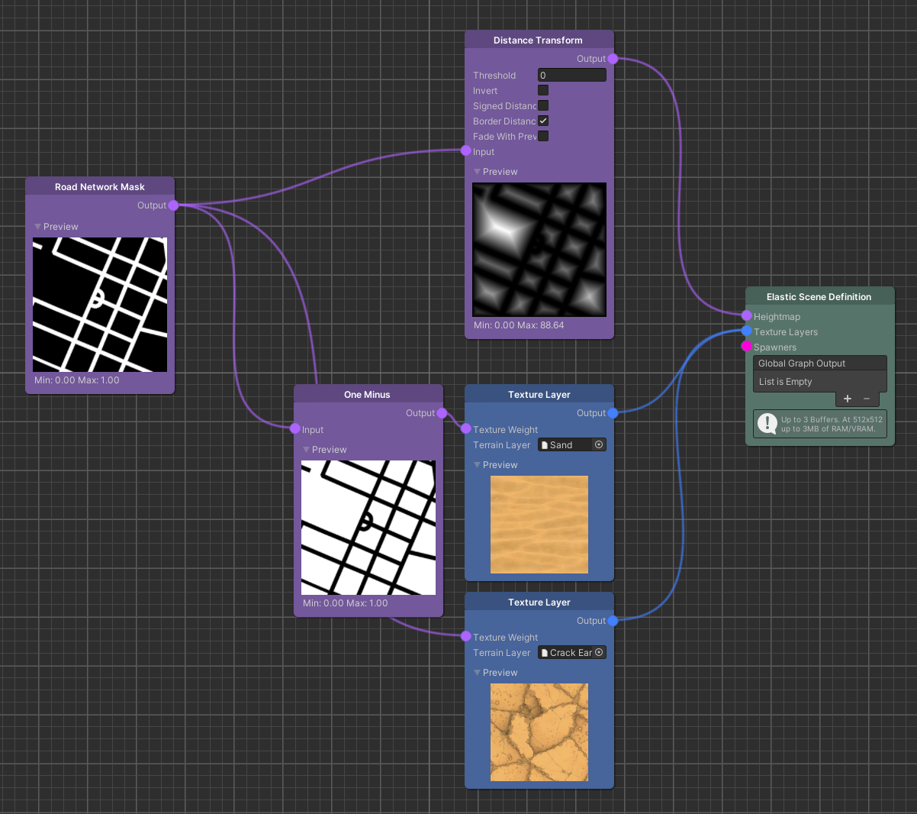Click the Heightmap input port

(x=746, y=316)
